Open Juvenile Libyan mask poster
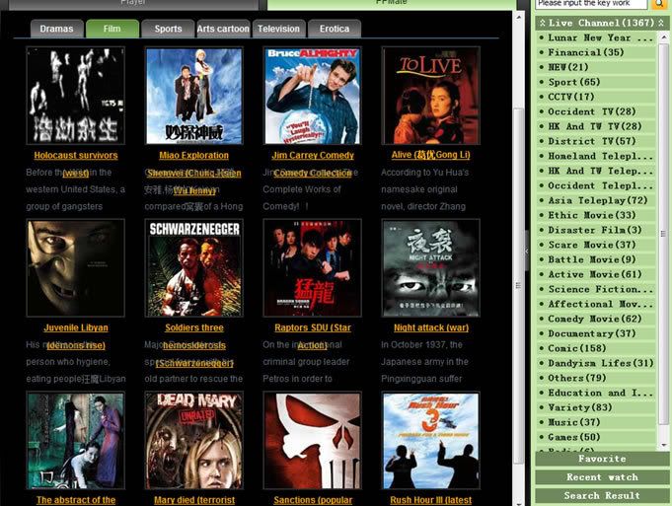 (75, 267)
